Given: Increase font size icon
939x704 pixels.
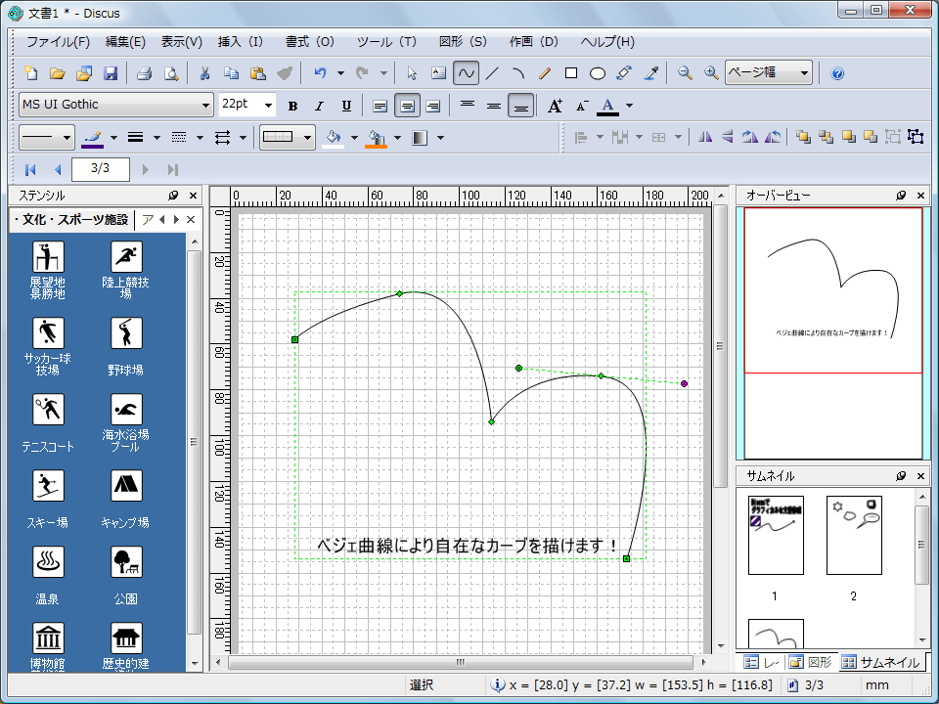Looking at the screenshot, I should (x=556, y=106).
